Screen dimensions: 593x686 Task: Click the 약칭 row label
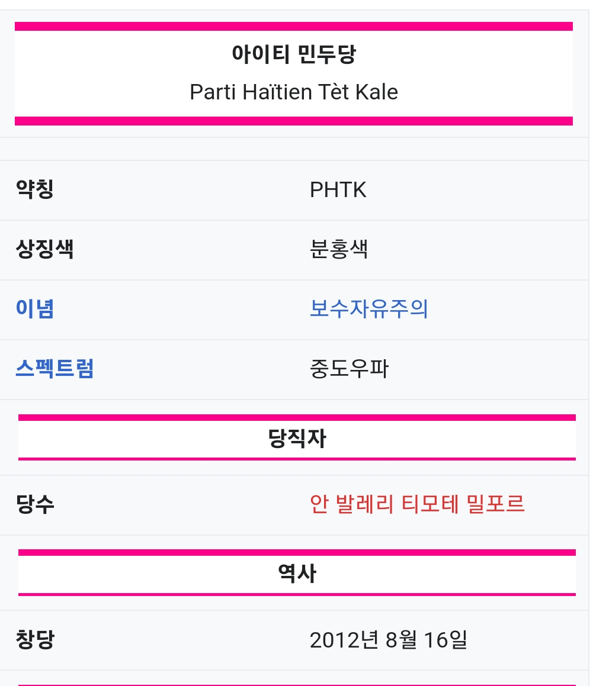35,190
